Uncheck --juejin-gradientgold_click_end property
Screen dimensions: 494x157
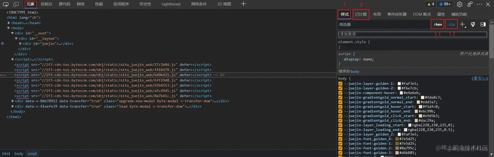[x=340, y=120]
